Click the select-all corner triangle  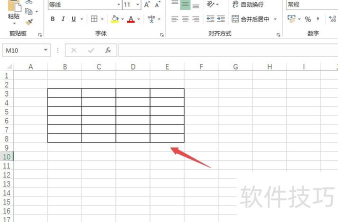pos(9,66)
